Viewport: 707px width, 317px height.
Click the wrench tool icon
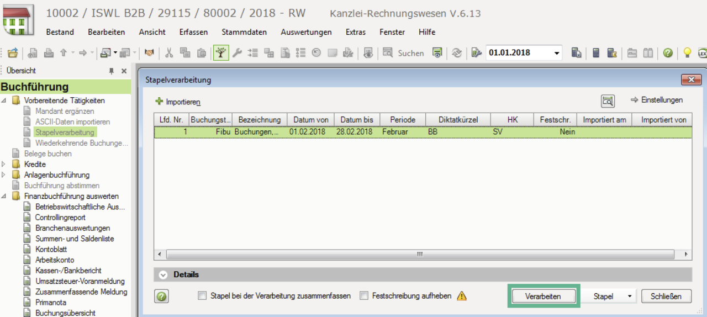pos(237,53)
